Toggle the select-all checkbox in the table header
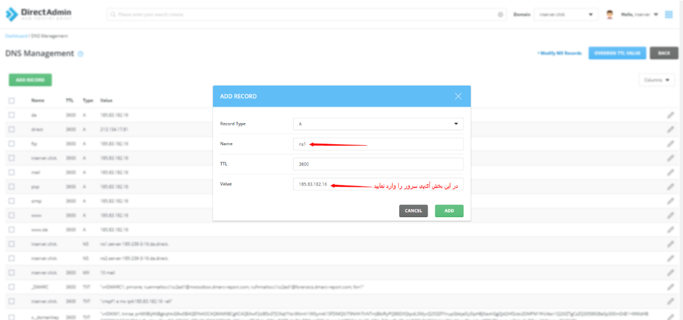 [x=12, y=100]
